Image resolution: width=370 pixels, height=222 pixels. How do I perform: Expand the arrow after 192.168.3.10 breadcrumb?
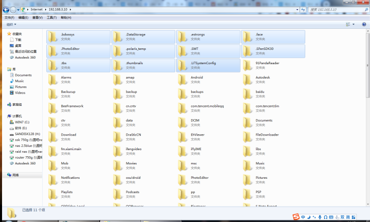click(x=70, y=9)
